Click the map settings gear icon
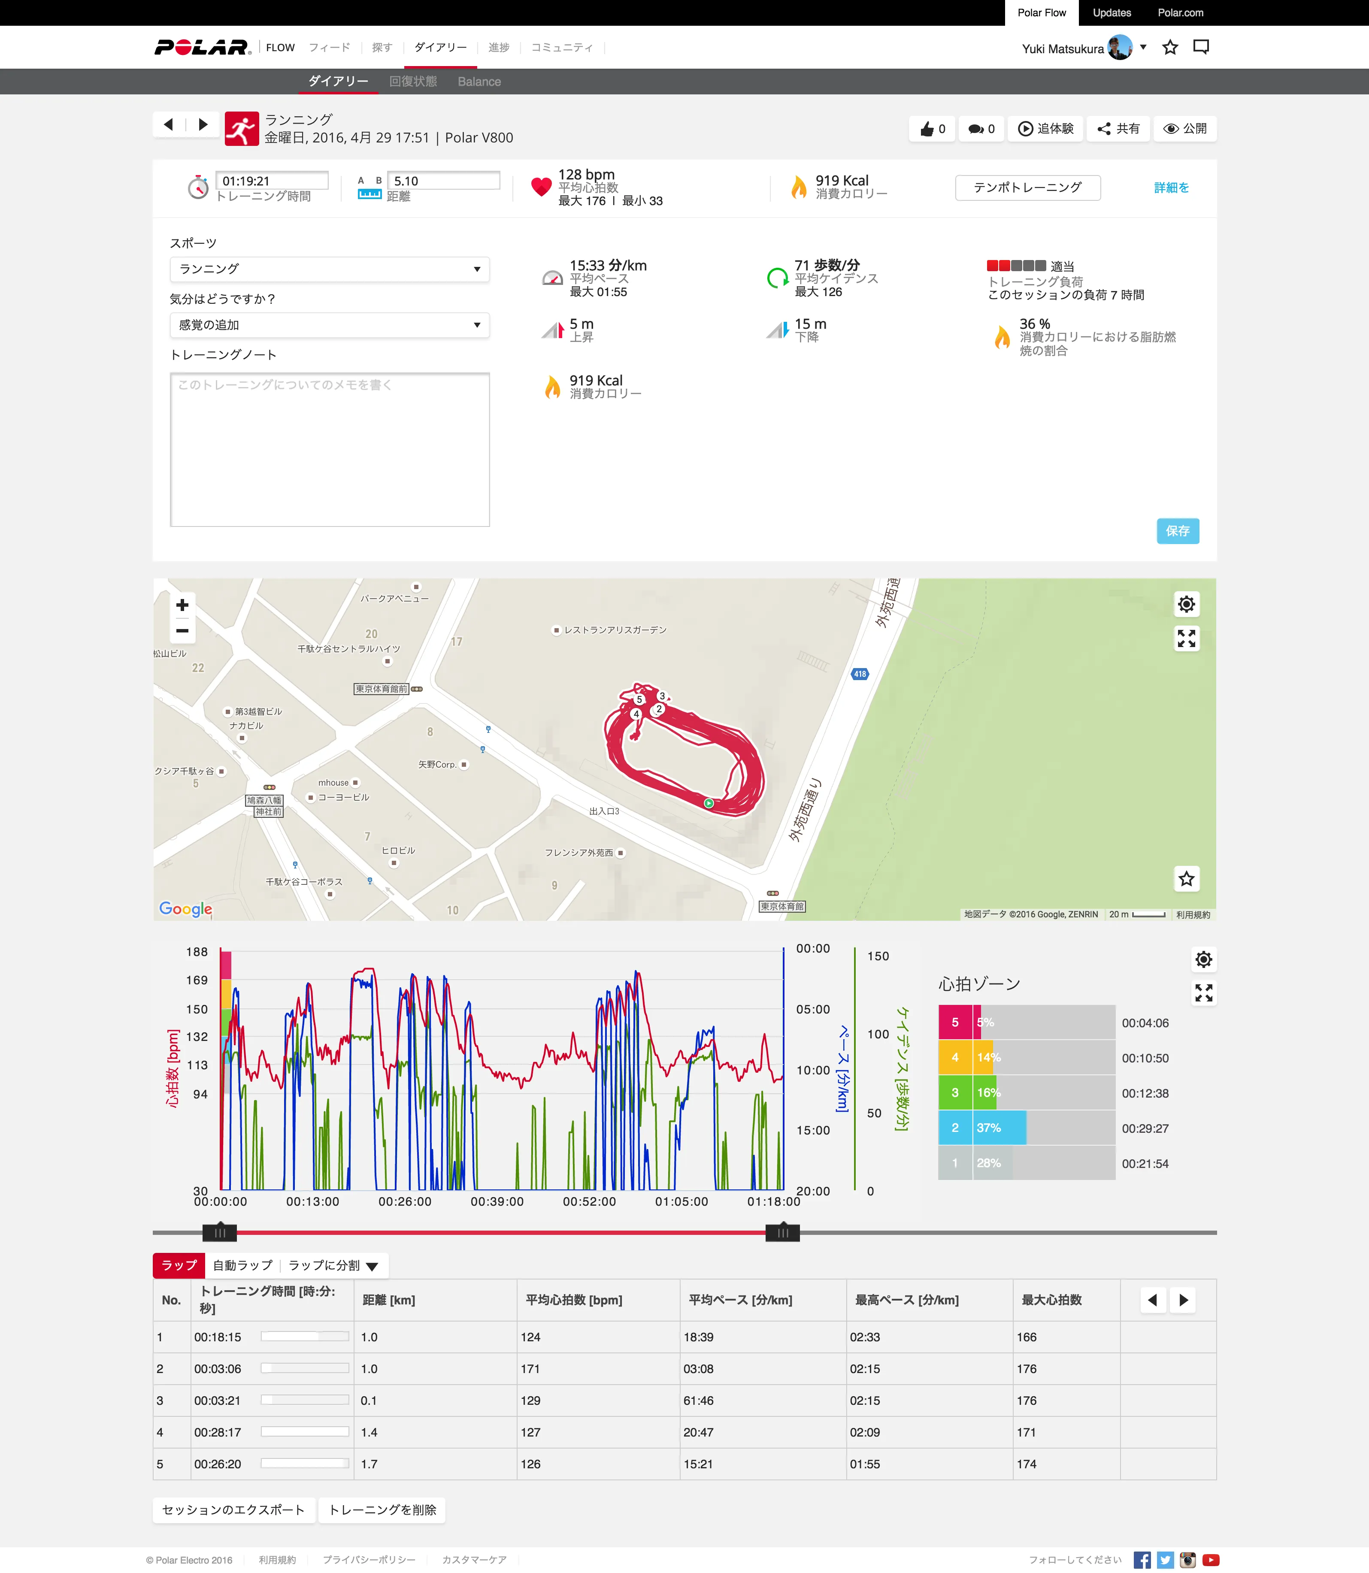 click(1186, 604)
